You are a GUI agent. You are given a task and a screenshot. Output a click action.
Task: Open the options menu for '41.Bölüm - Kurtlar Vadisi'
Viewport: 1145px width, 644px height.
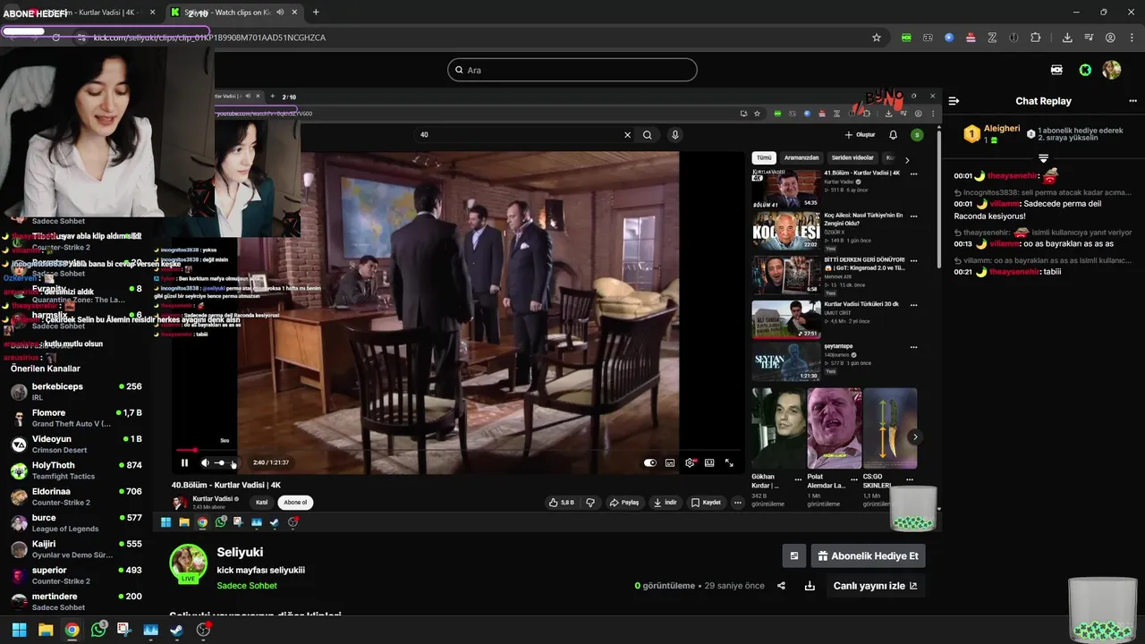[913, 174]
